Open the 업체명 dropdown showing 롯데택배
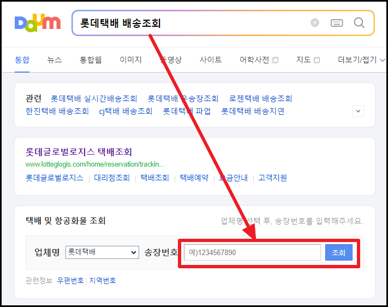Image resolution: width=388 pixels, height=307 pixels. click(x=102, y=252)
